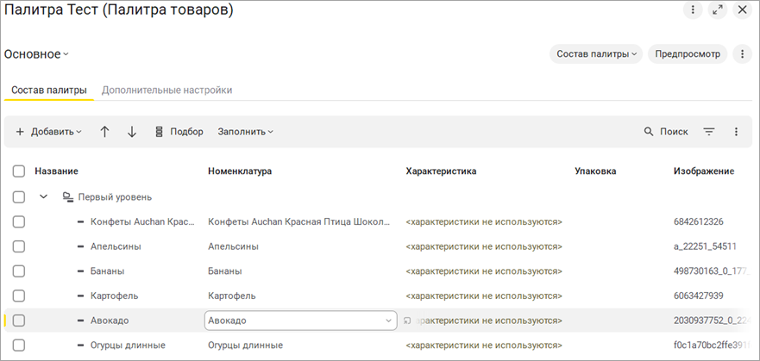
Task: Click the Бананы characteristic cell
Action: (x=484, y=271)
